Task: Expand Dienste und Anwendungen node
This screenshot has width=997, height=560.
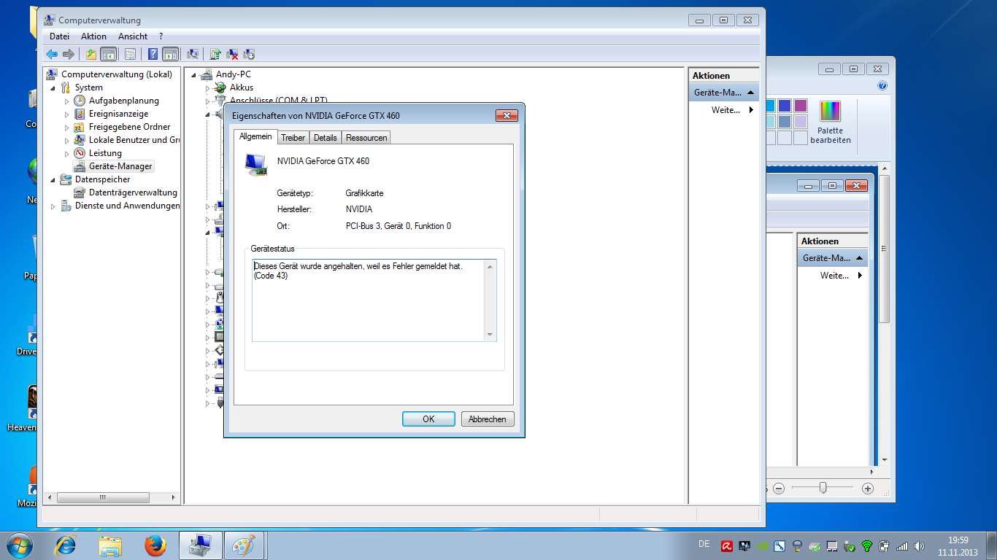Action: coord(53,206)
